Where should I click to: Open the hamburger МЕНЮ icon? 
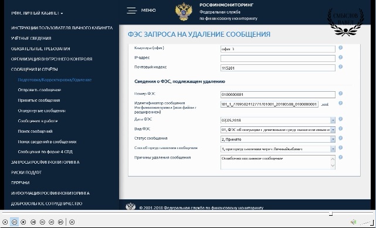131,11
